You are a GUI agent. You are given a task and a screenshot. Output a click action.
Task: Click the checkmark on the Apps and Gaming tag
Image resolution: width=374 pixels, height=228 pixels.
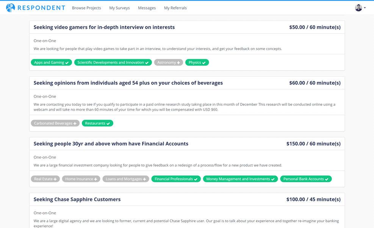pyautogui.click(x=67, y=62)
